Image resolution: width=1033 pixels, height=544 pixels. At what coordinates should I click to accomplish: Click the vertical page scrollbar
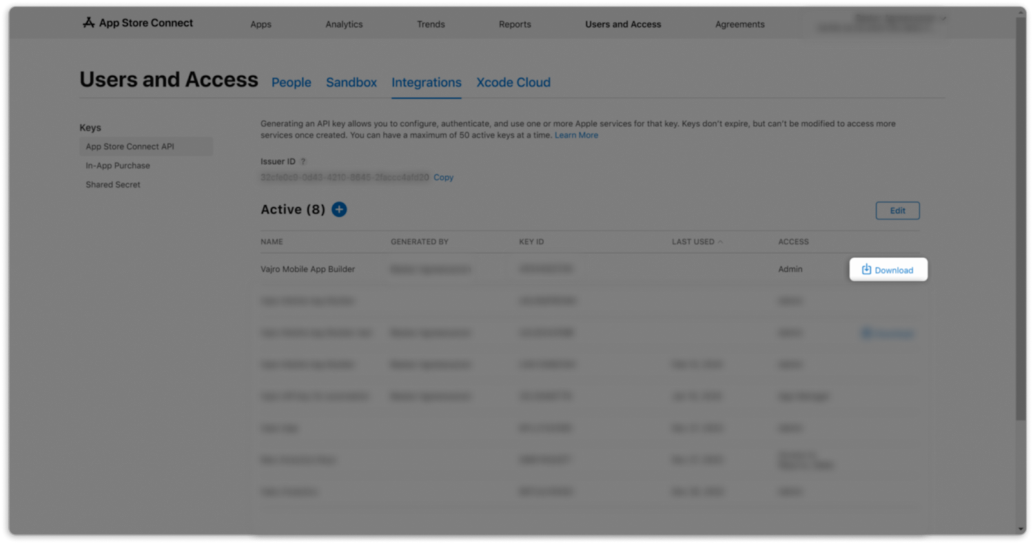(1021, 219)
